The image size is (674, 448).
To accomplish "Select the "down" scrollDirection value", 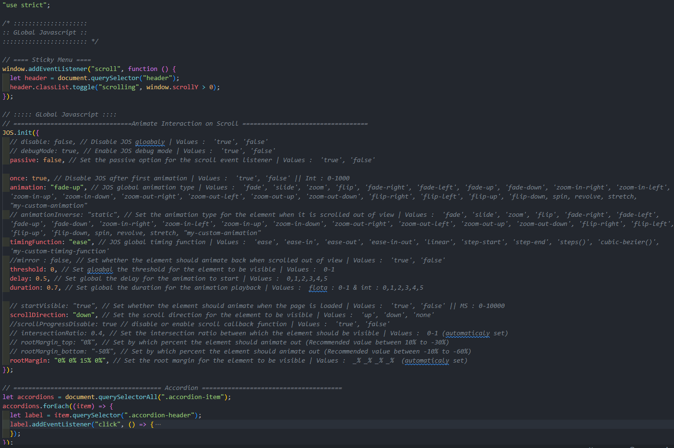I will pyautogui.click(x=84, y=315).
